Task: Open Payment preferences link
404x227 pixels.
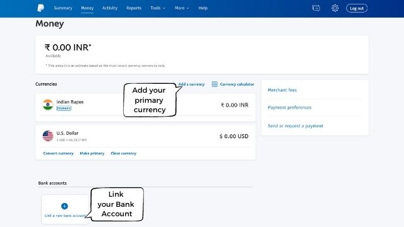Action: coord(289,107)
